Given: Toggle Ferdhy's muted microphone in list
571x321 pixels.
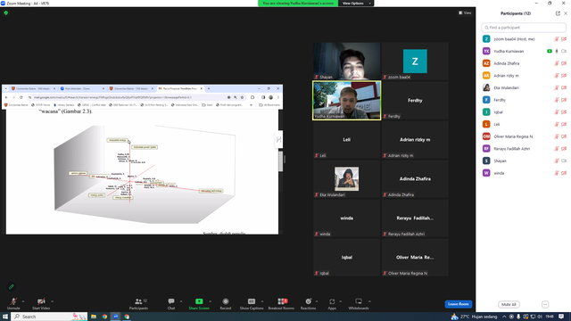Looking at the screenshot, I should point(557,100).
